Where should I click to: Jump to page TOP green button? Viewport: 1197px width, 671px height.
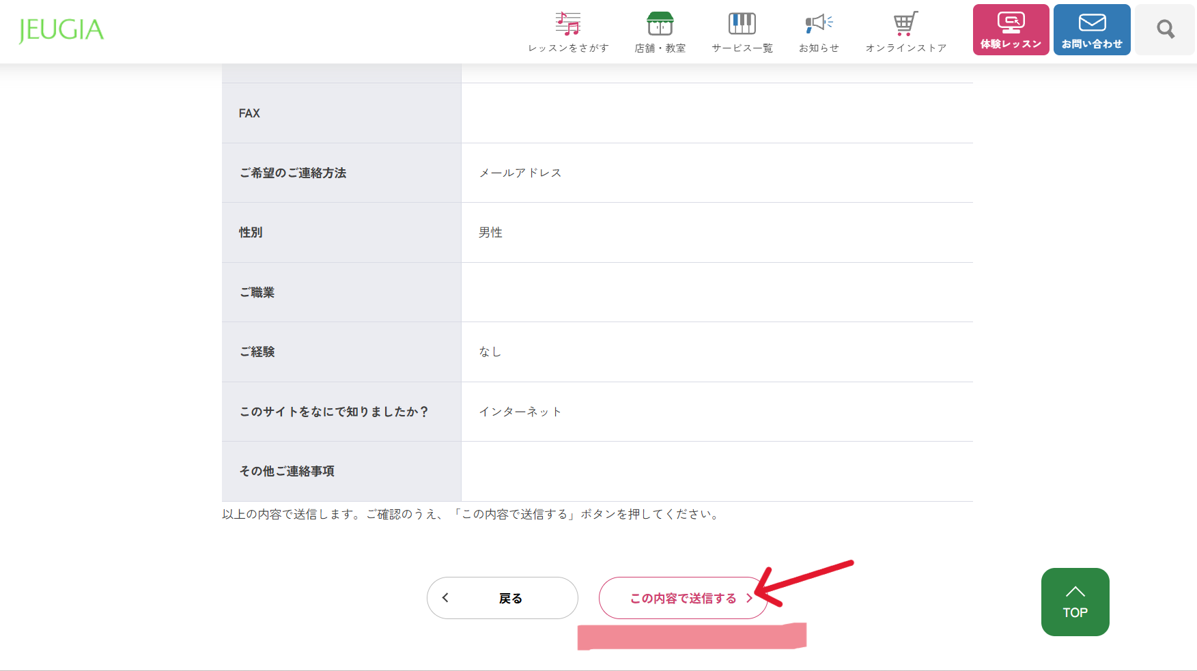(x=1075, y=602)
